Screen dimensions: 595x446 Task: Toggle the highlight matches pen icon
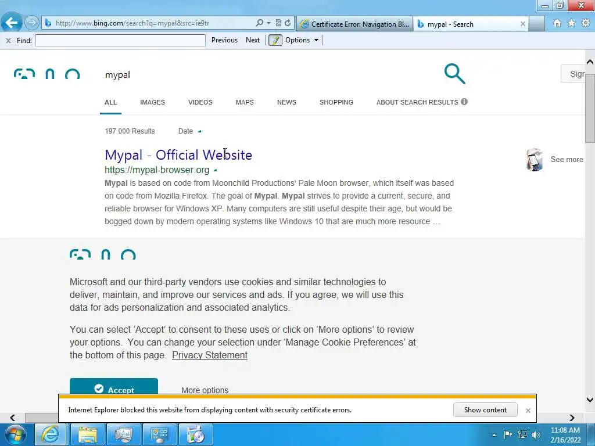275,40
